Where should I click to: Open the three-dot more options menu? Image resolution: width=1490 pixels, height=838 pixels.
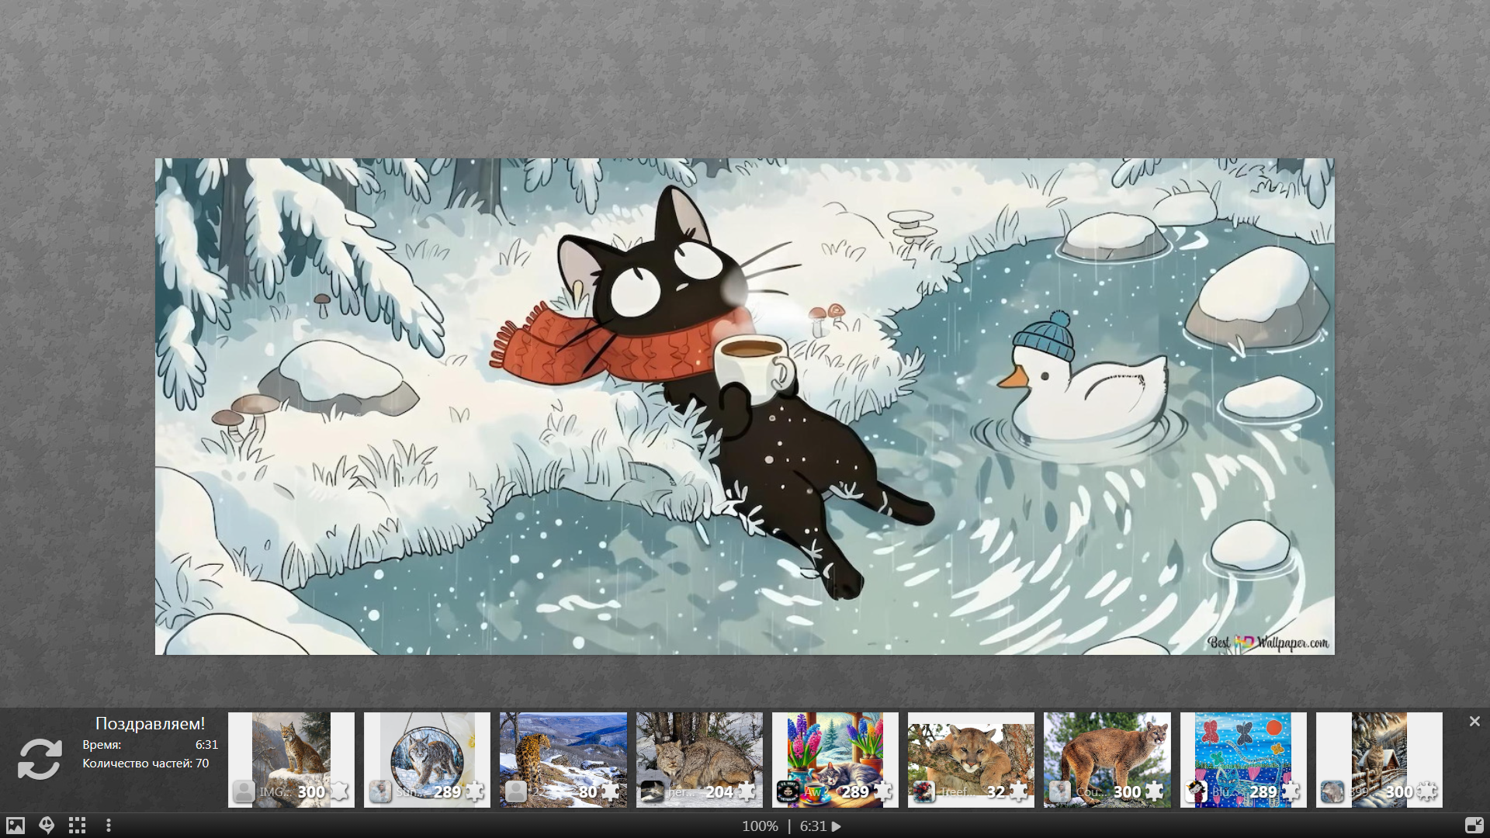pos(109,826)
